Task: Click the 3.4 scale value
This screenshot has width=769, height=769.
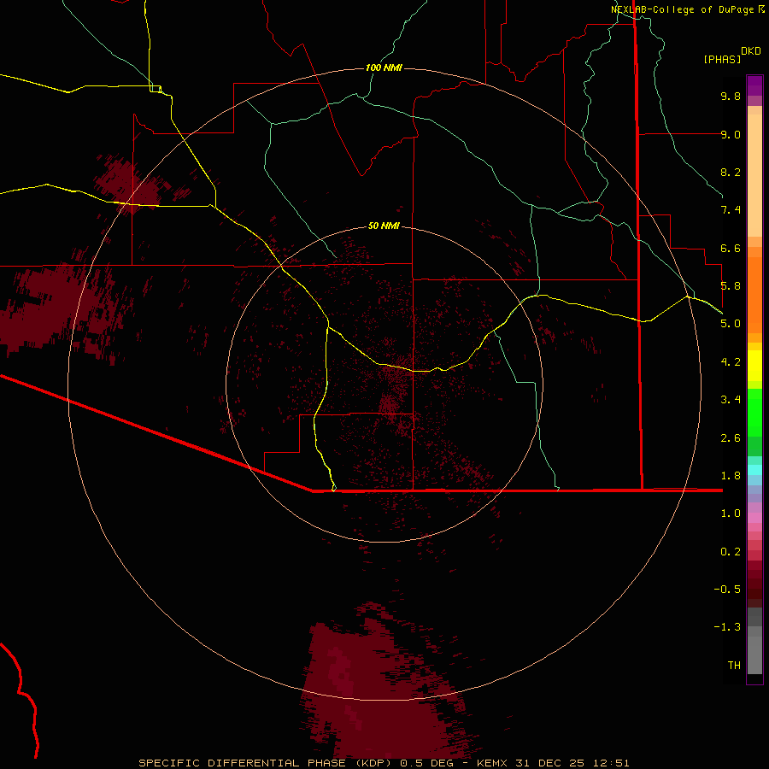Action: pos(731,400)
